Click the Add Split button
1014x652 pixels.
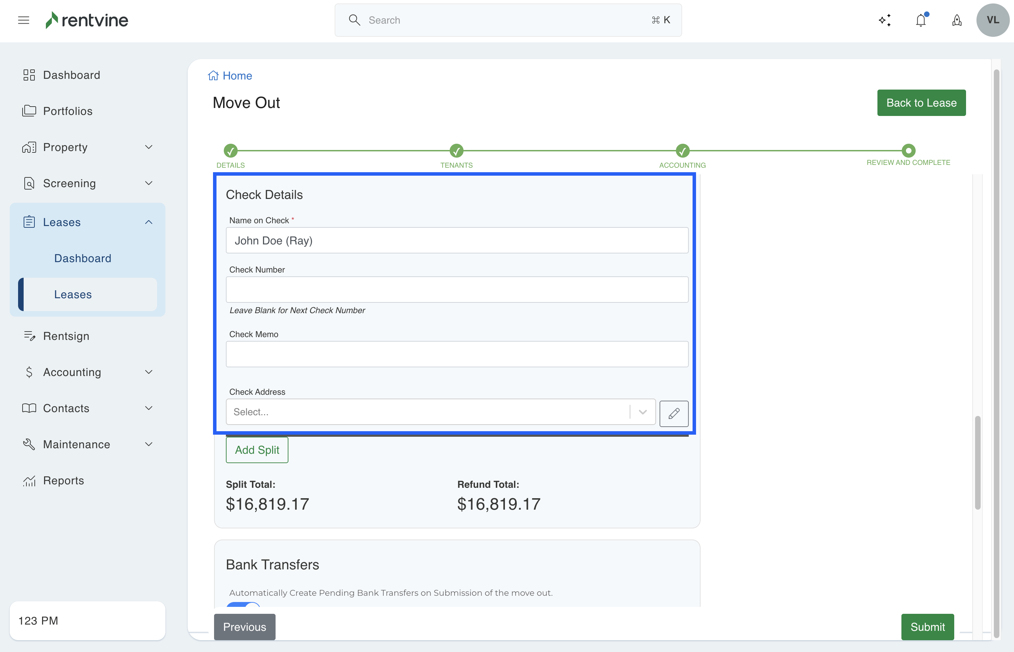click(257, 450)
